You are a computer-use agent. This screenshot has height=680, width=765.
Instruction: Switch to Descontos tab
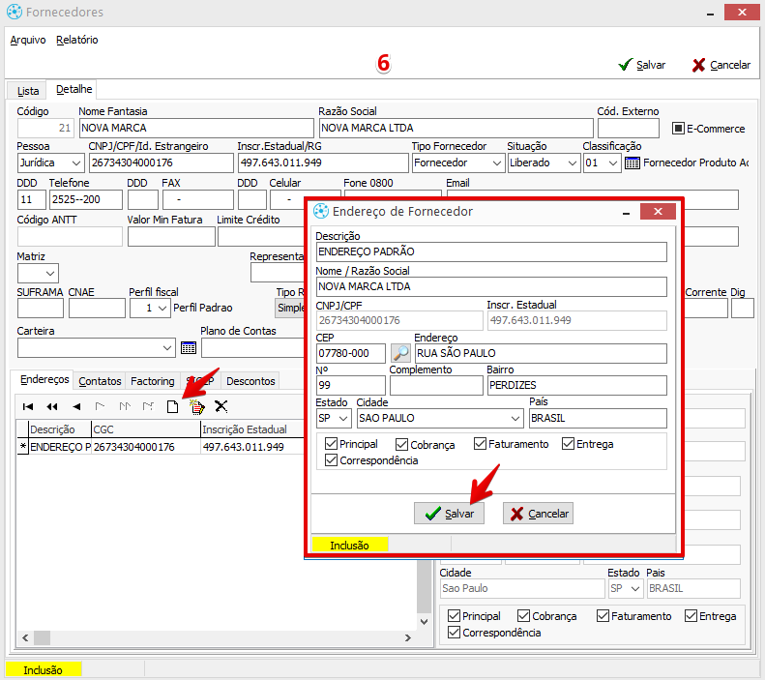(x=250, y=381)
